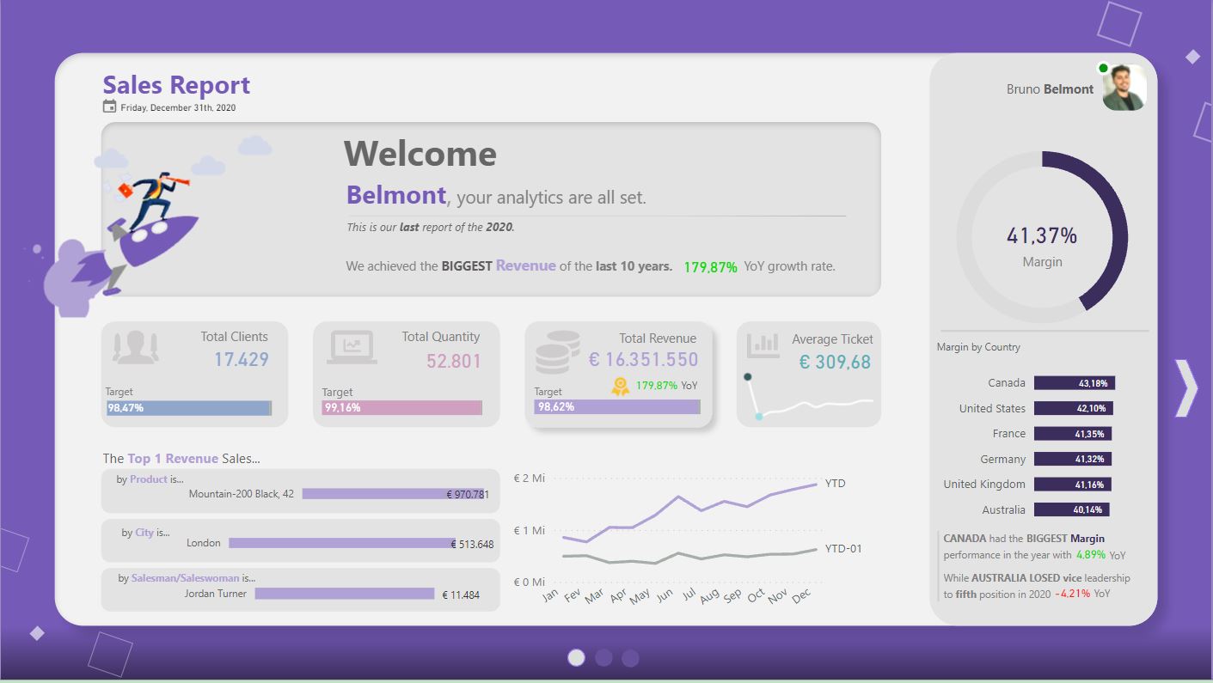This screenshot has width=1213, height=683.
Task: Click the calendar icon beside the report date
Action: 109,107
